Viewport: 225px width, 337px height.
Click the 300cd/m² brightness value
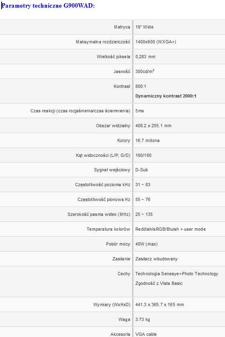[145, 71]
